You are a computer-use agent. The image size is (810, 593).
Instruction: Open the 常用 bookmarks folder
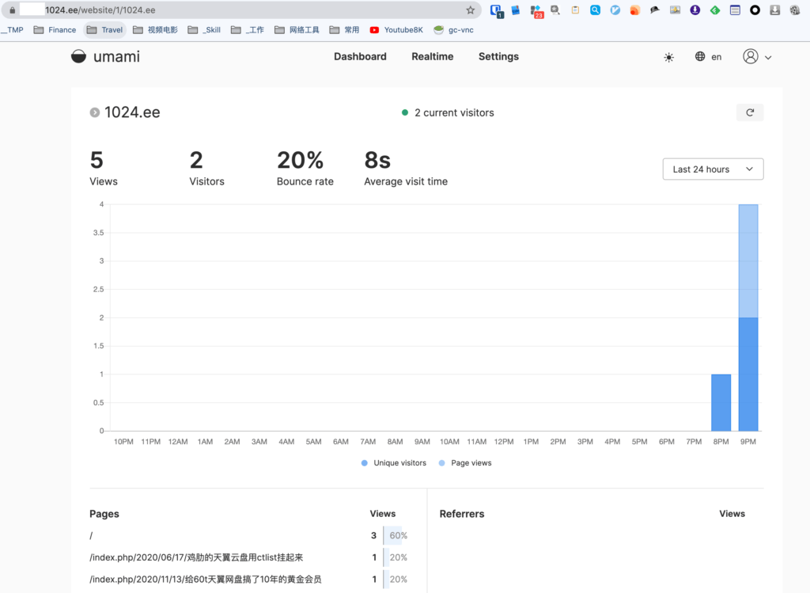pyautogui.click(x=344, y=30)
